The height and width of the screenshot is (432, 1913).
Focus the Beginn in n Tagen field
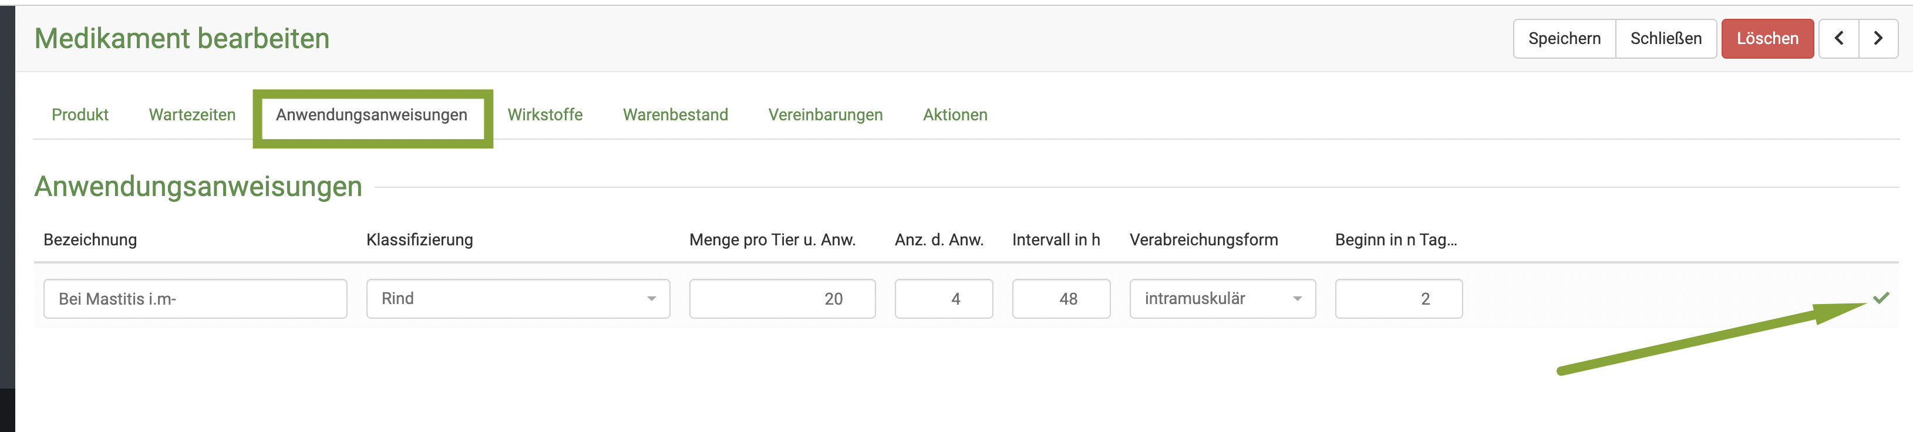pyautogui.click(x=1399, y=299)
